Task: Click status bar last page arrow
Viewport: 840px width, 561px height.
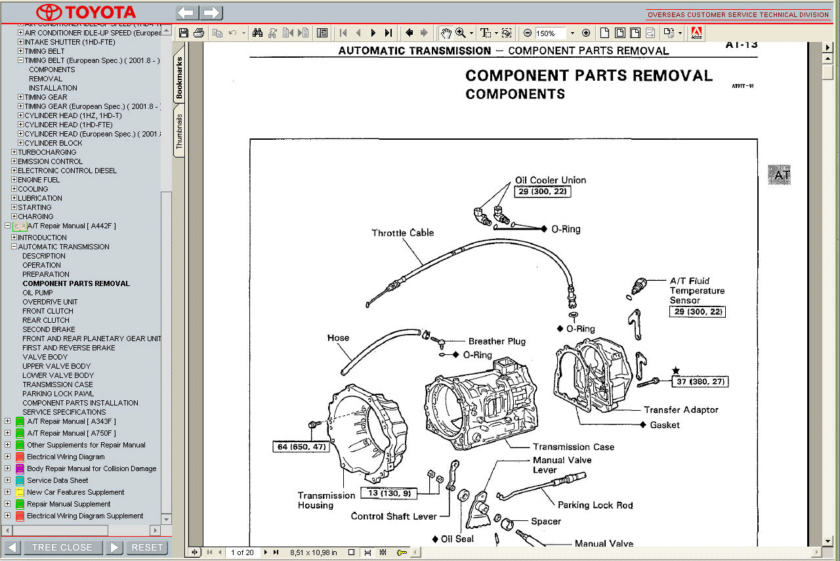Action: tap(276, 552)
